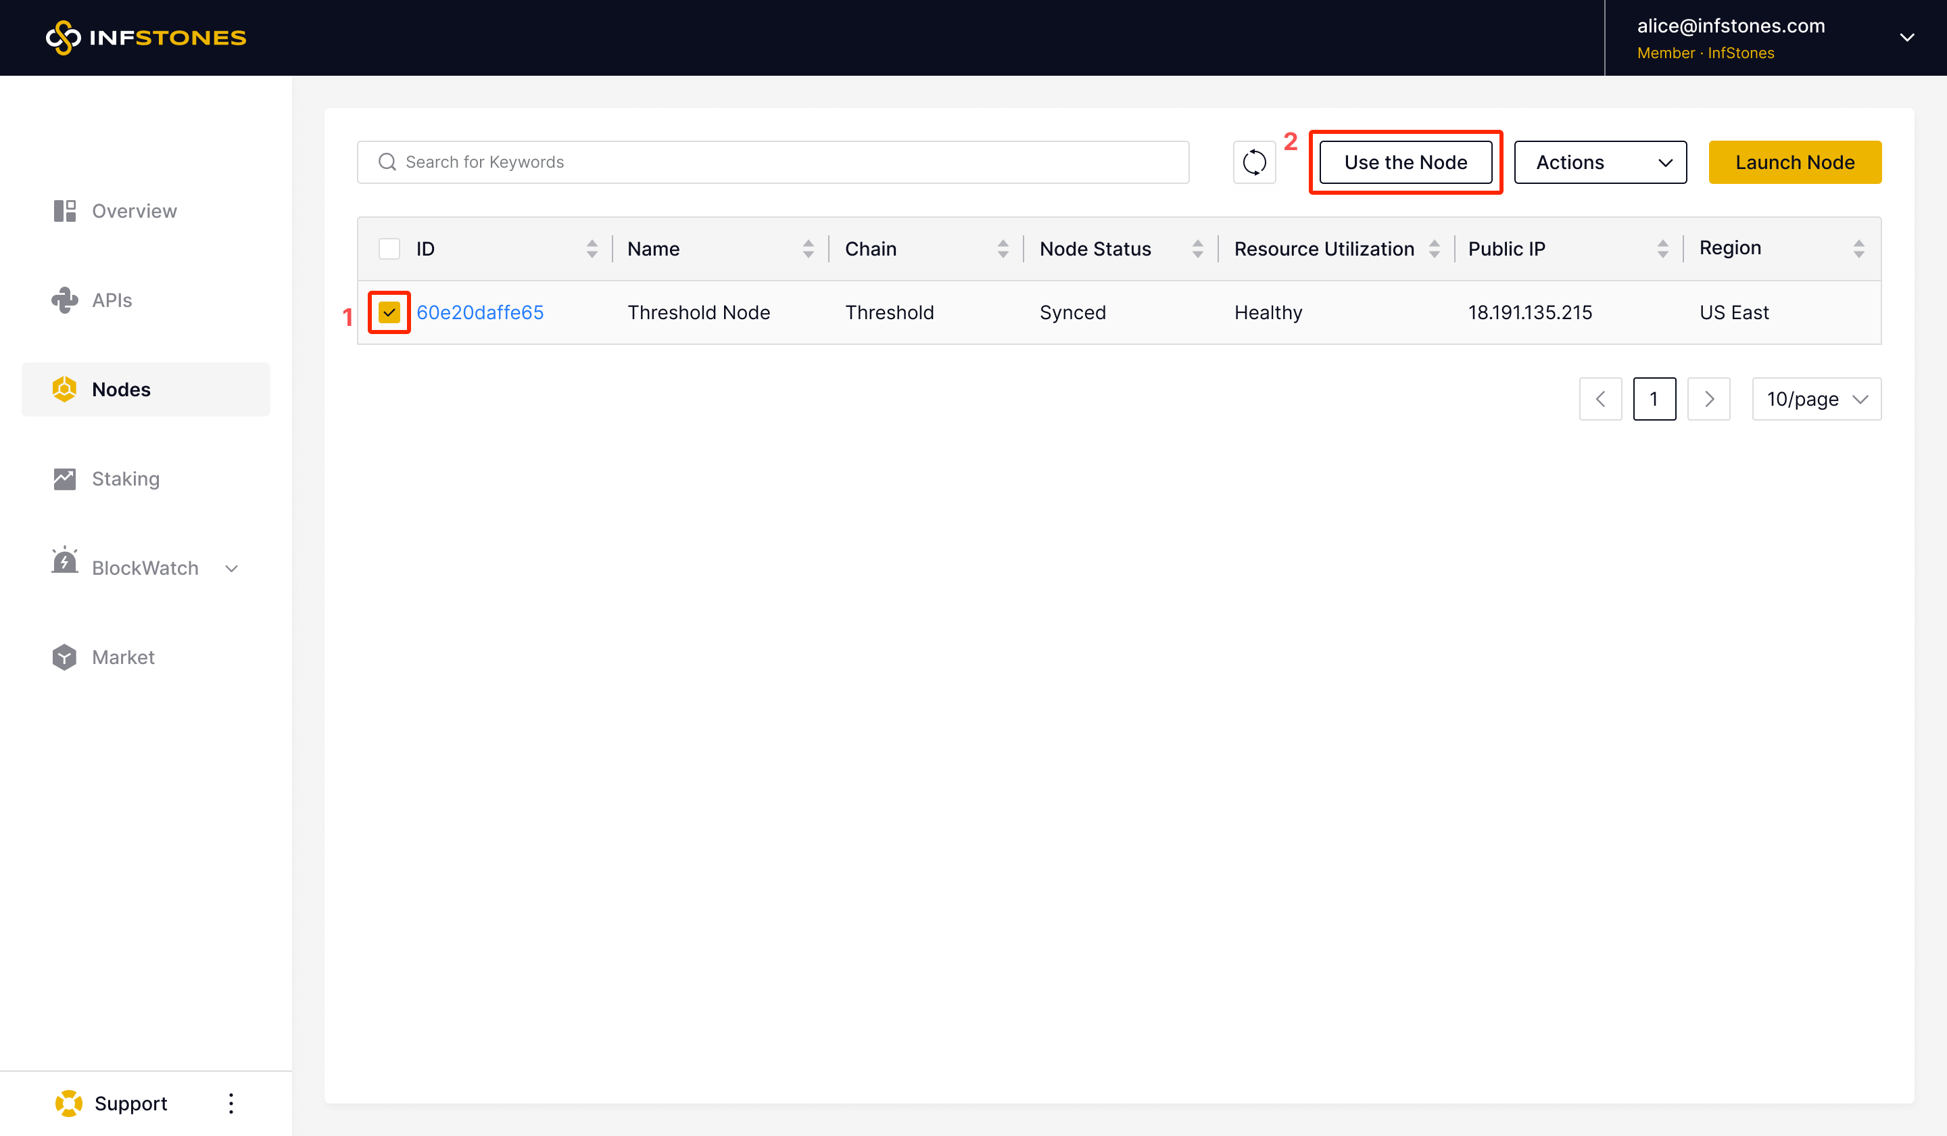Image resolution: width=1947 pixels, height=1136 pixels.
Task: Focus the Search for Keywords field
Action: 773,162
